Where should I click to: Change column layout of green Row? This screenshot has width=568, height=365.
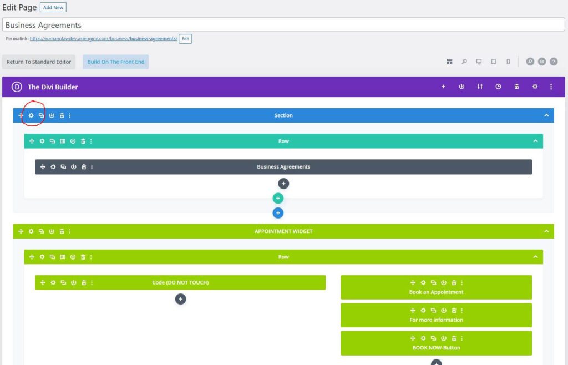[x=63, y=257]
